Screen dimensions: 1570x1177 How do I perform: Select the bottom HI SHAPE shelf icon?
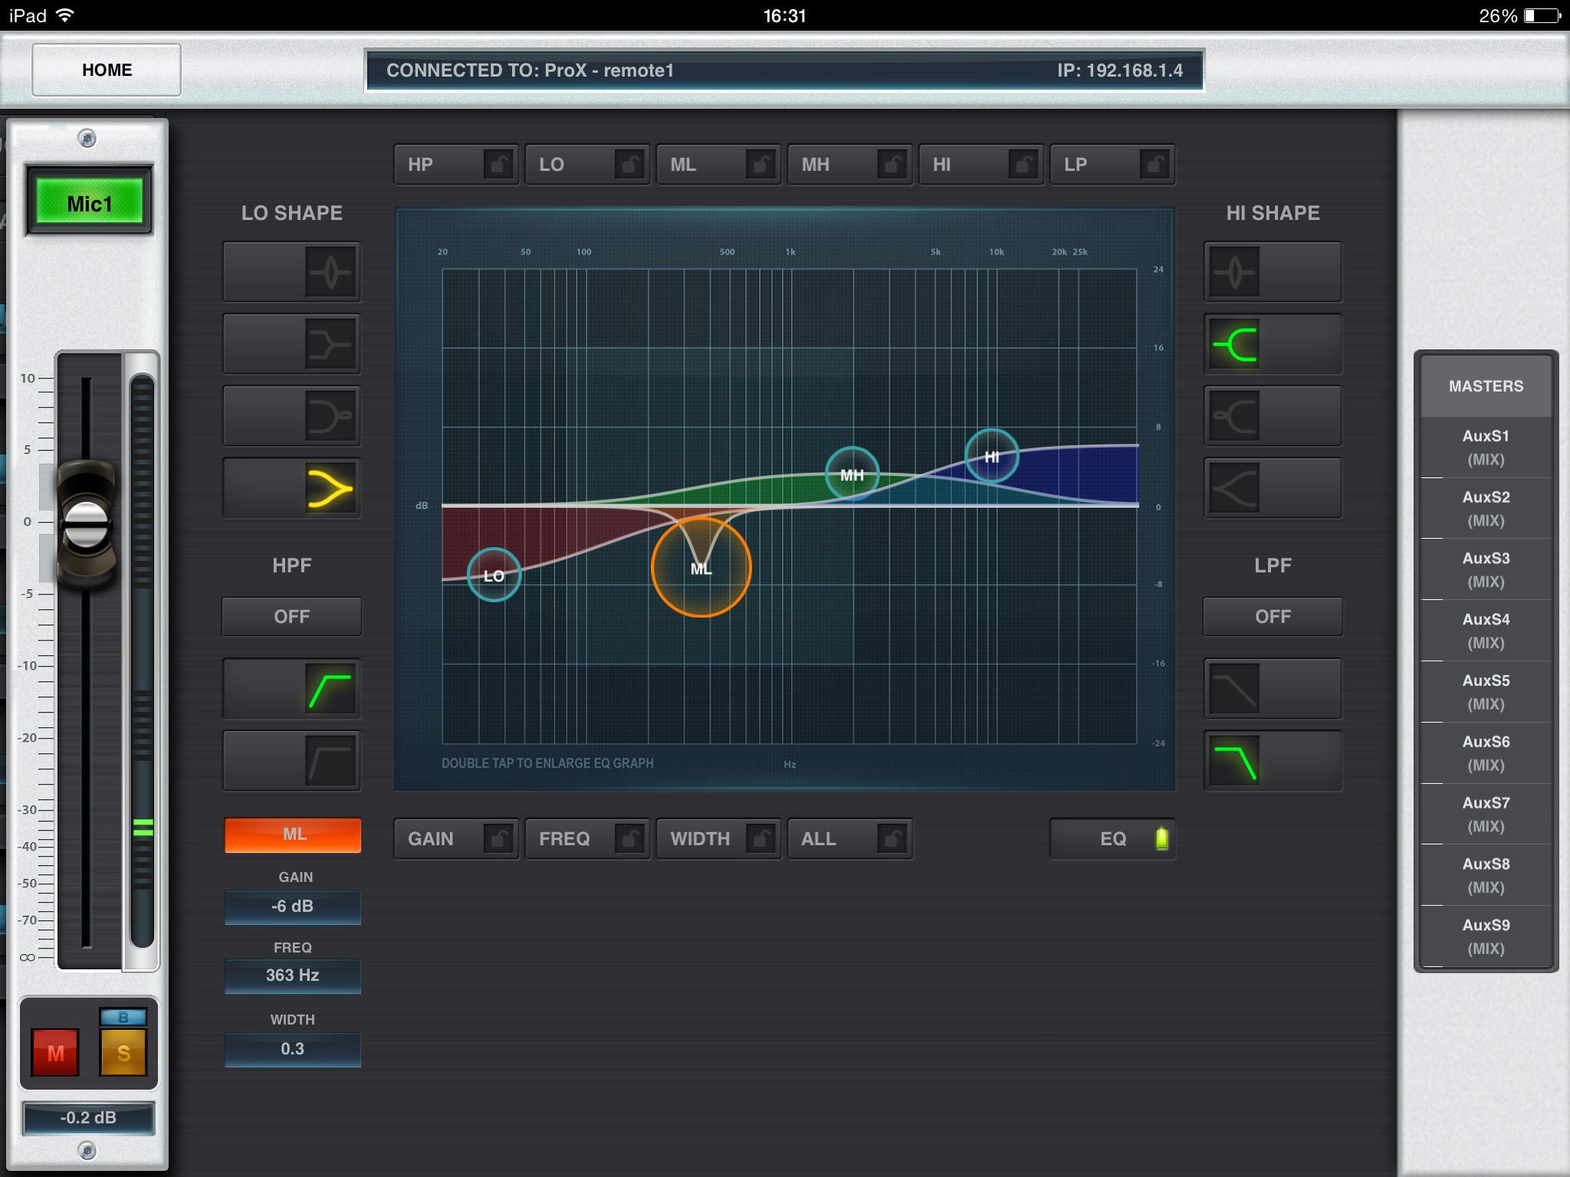[x=1234, y=488]
